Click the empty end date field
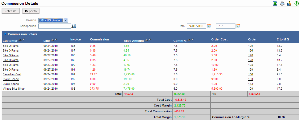Viewport: 299px width, 120px height. point(225,26)
